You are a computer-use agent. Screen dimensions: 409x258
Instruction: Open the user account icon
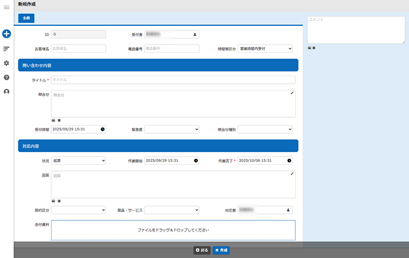point(7,92)
